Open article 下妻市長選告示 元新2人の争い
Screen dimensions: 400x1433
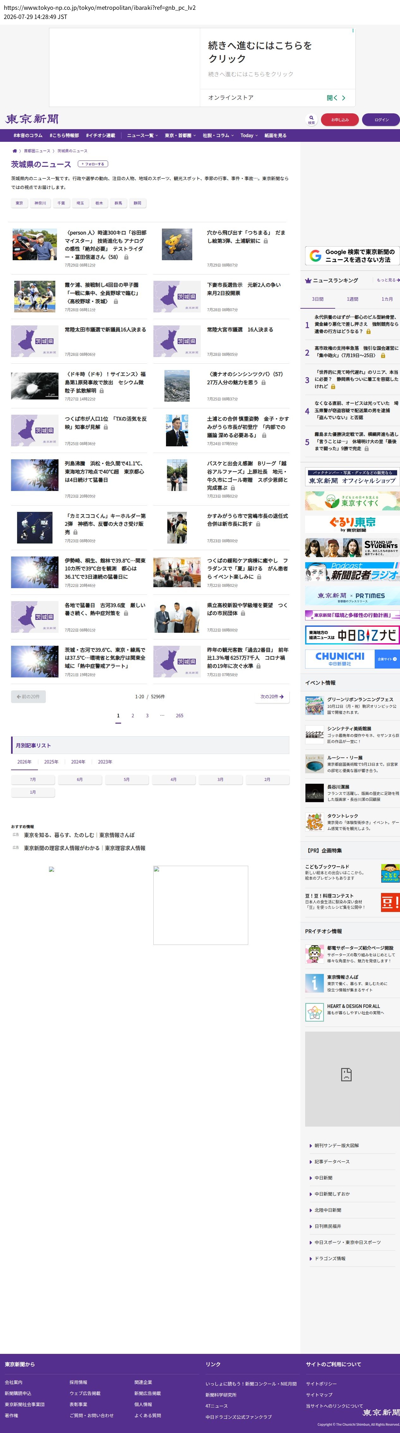[244, 289]
